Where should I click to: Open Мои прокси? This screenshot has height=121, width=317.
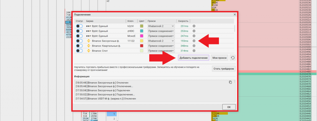219,58
